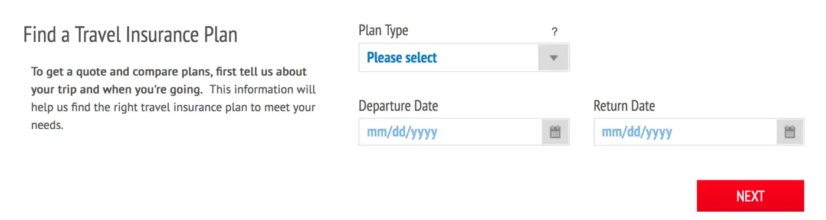Focus the Departure Date mm/dd/yyyy field

(450, 132)
